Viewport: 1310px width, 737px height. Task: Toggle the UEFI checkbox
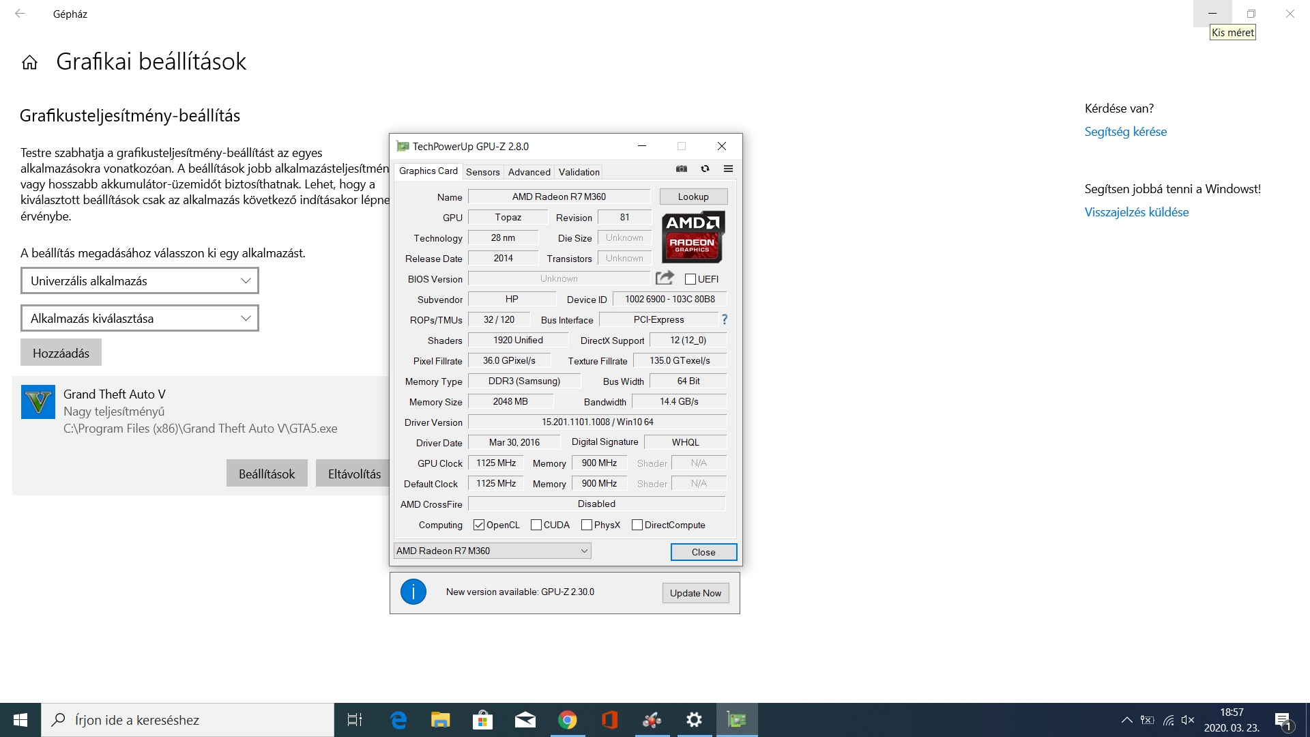click(690, 279)
